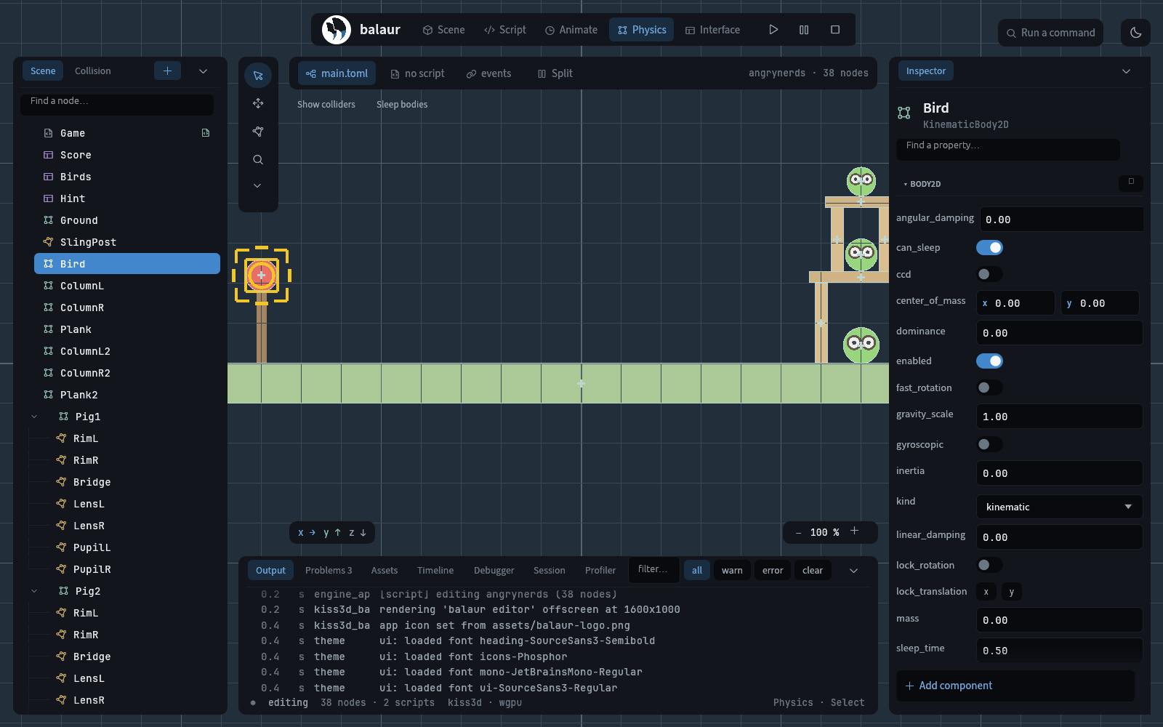Collapse the BODY2D section

tap(922, 184)
